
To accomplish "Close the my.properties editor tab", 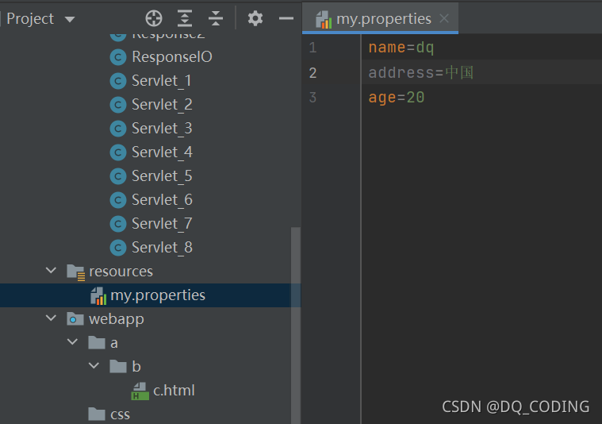I will [444, 18].
